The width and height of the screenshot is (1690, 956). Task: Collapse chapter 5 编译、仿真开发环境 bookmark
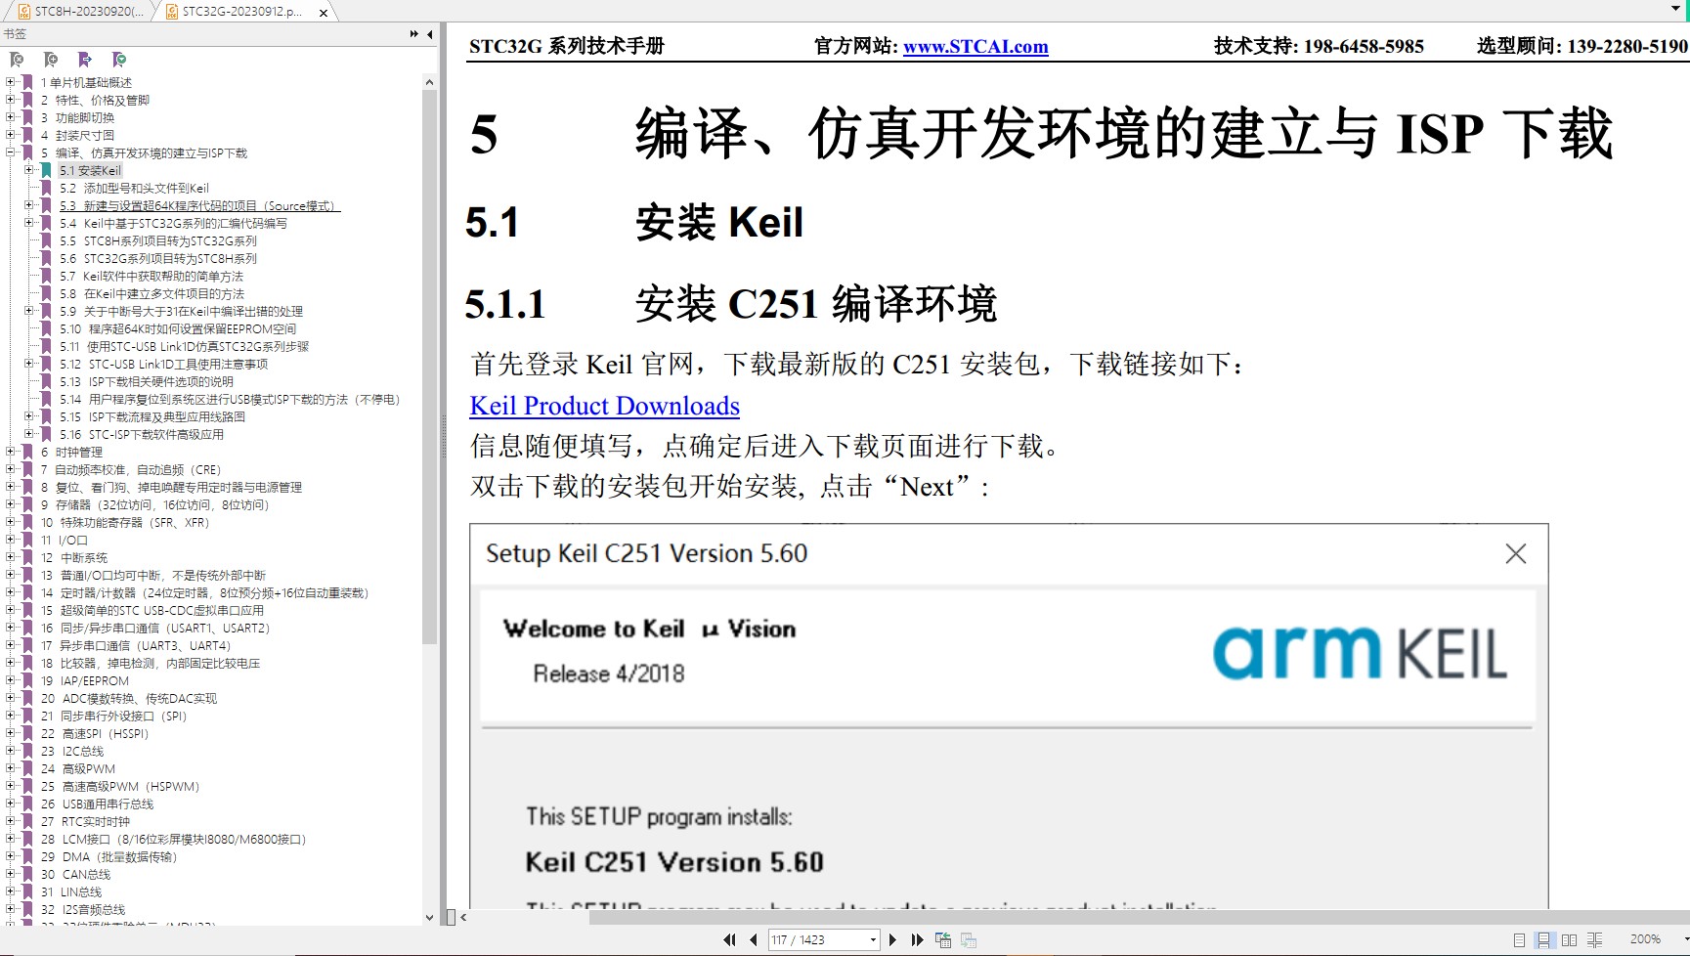11,152
